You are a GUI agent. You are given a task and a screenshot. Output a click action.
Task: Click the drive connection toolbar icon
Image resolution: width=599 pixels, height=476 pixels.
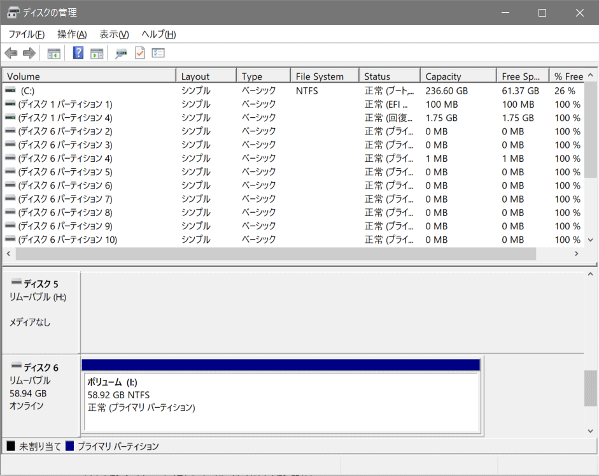point(121,54)
